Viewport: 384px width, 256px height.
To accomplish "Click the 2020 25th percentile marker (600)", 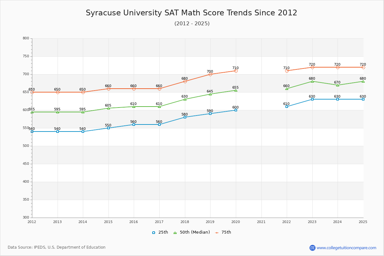I will (x=236, y=110).
